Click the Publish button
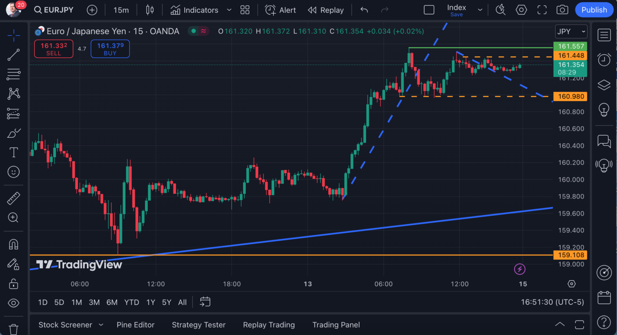Viewport: 617px width, 335px height. (594, 10)
